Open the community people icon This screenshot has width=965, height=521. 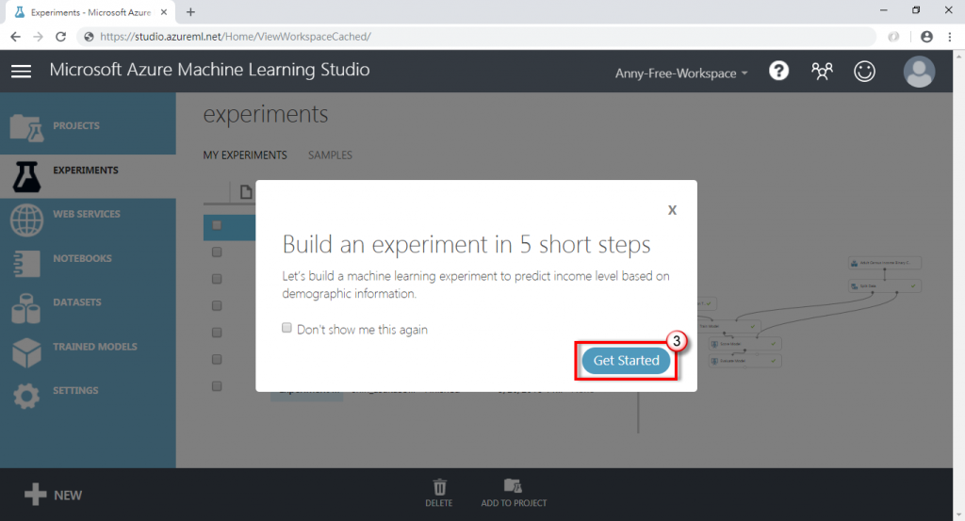[x=822, y=72]
